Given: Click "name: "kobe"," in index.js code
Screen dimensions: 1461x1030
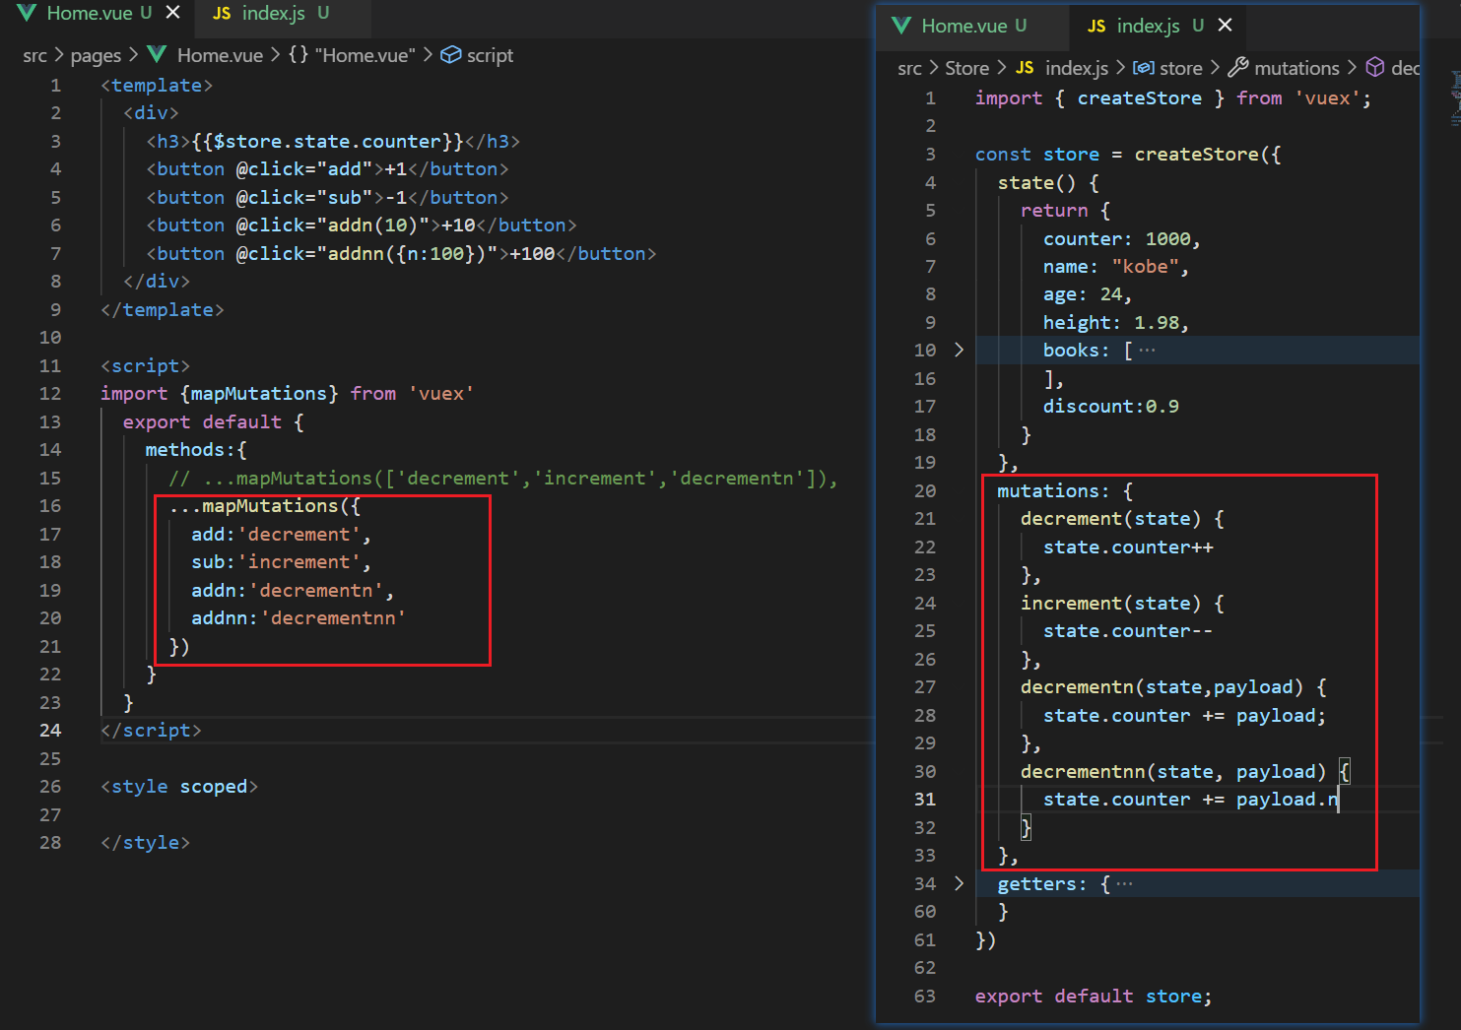Looking at the screenshot, I should pos(1116,267).
